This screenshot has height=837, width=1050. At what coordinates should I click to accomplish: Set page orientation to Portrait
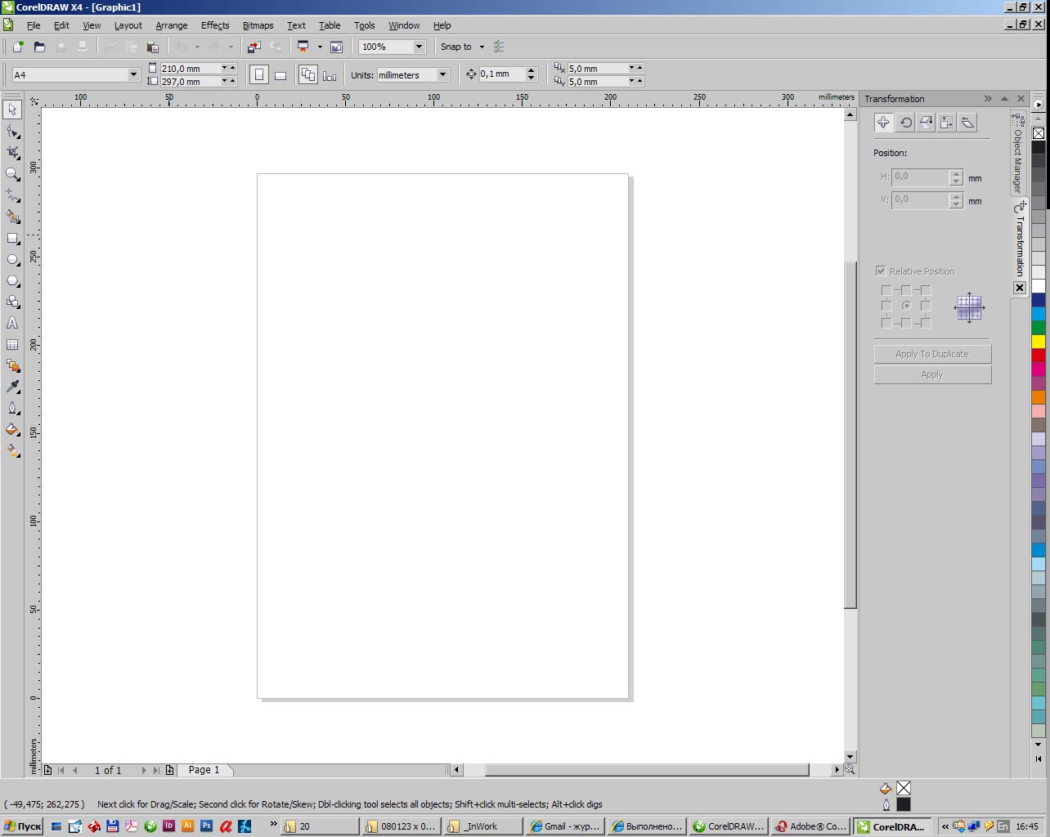pyautogui.click(x=258, y=75)
